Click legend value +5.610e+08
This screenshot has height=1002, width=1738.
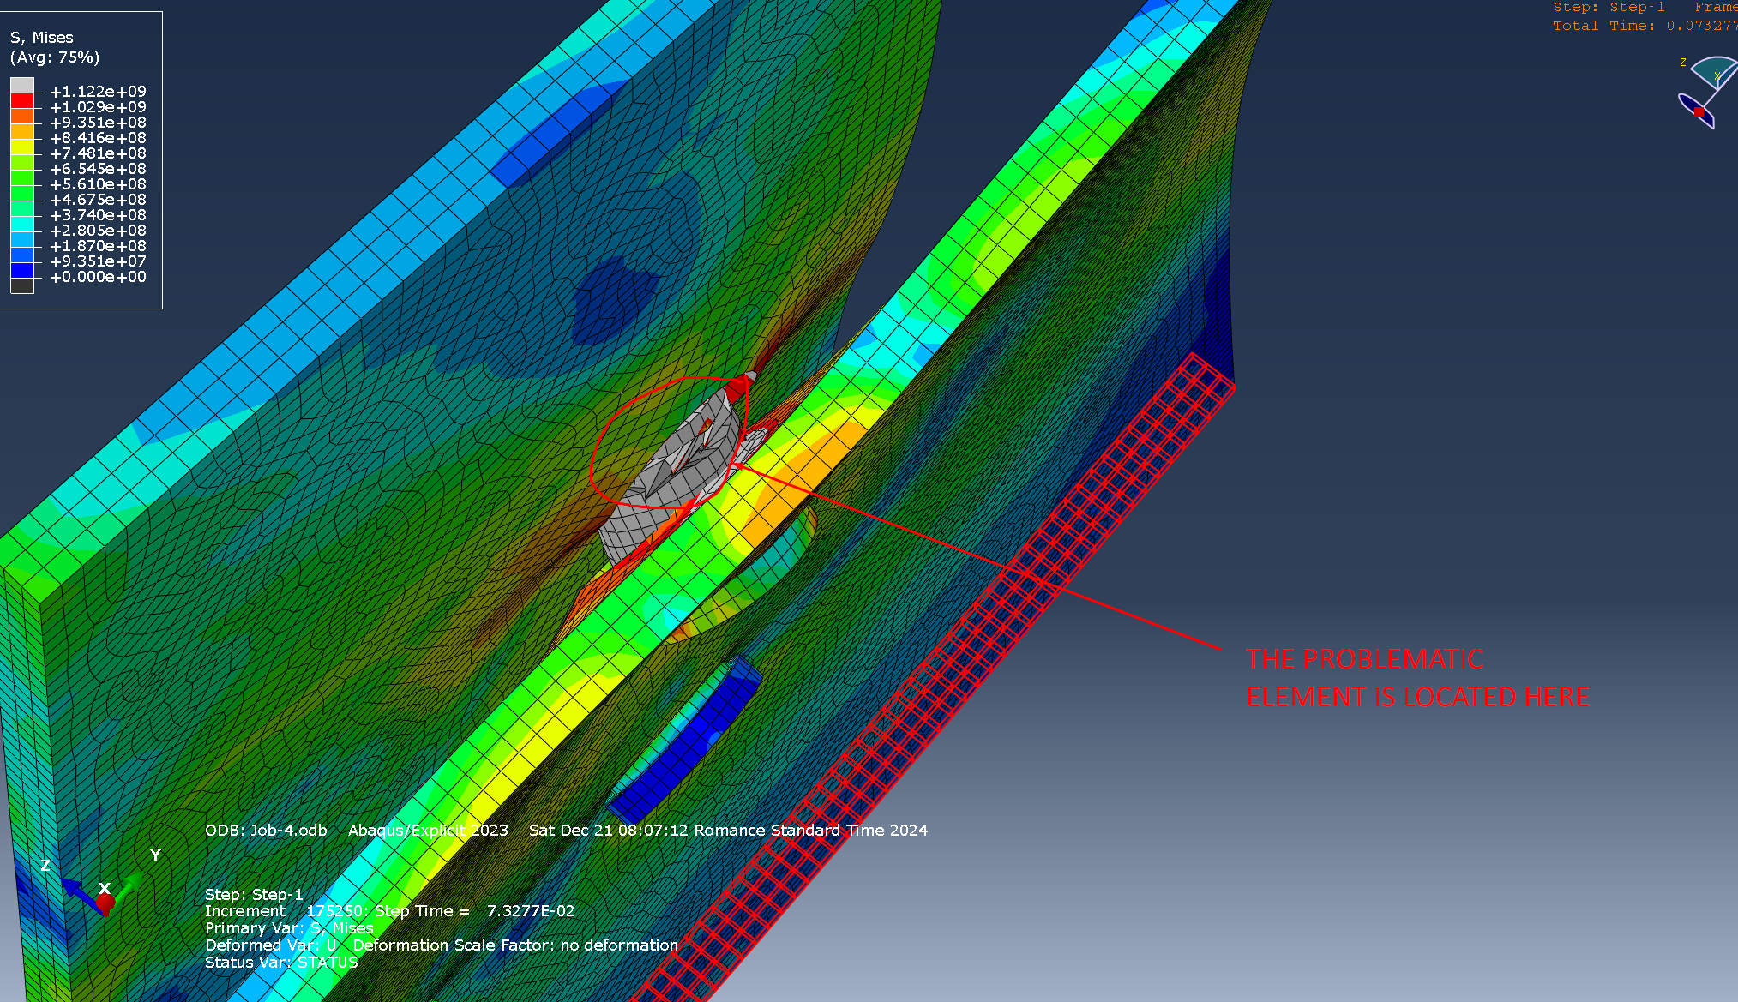pos(98,184)
